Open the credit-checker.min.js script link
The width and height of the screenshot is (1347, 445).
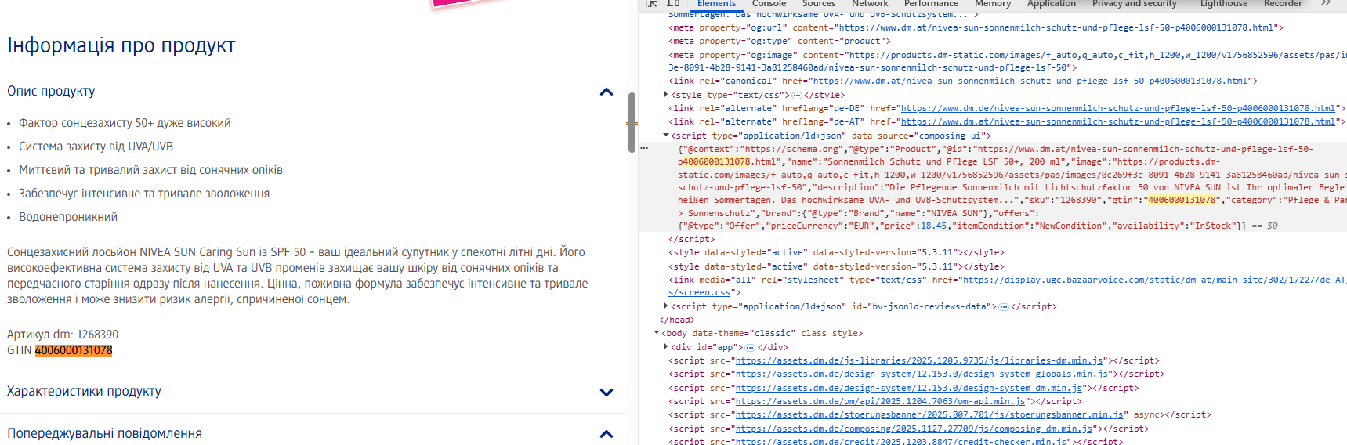(900, 442)
